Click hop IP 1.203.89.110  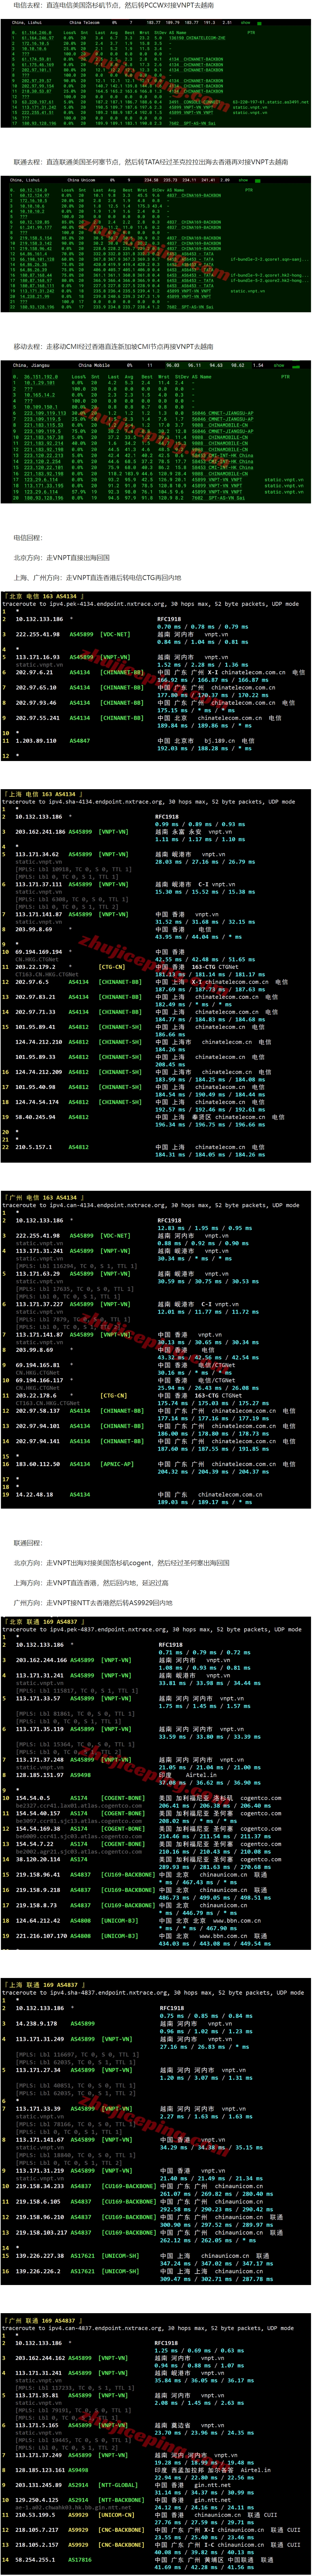pos(36,741)
